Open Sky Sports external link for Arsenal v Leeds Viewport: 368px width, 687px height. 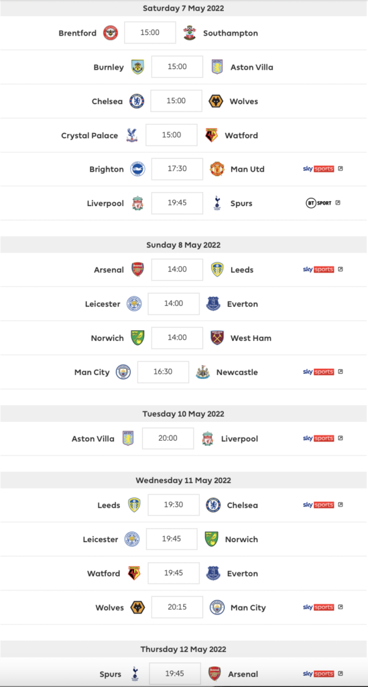coord(340,270)
